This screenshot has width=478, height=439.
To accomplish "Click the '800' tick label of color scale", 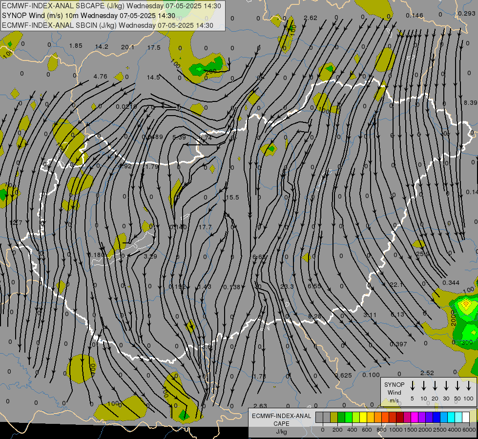I will (381, 430).
